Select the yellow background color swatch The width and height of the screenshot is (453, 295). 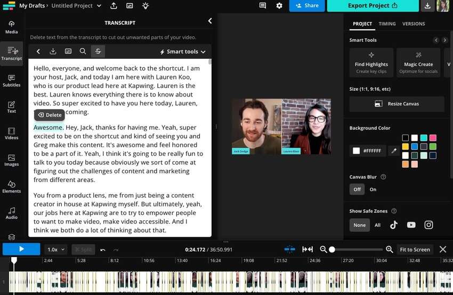406,147
